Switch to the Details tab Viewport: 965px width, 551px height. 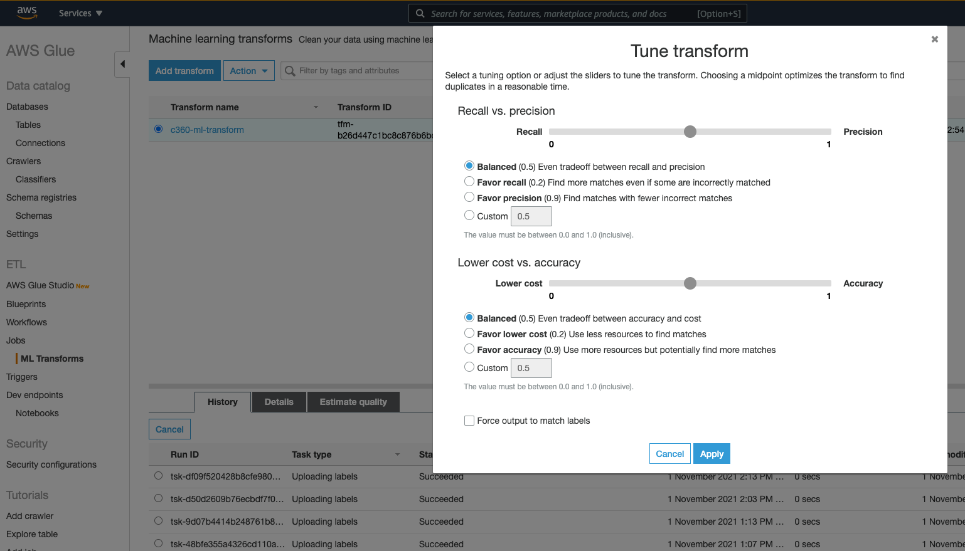point(279,402)
